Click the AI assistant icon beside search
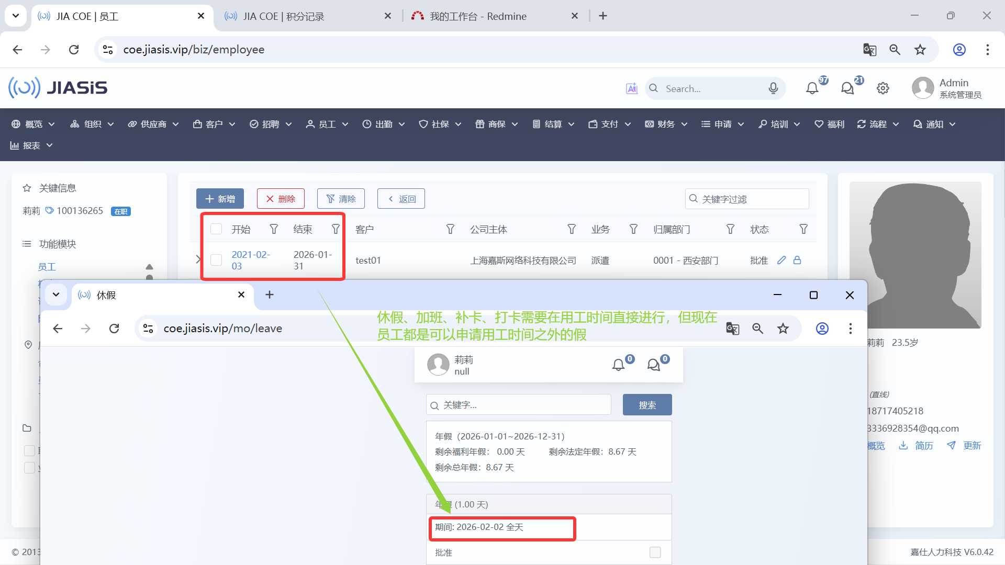Viewport: 1005px width, 565px height. (632, 88)
